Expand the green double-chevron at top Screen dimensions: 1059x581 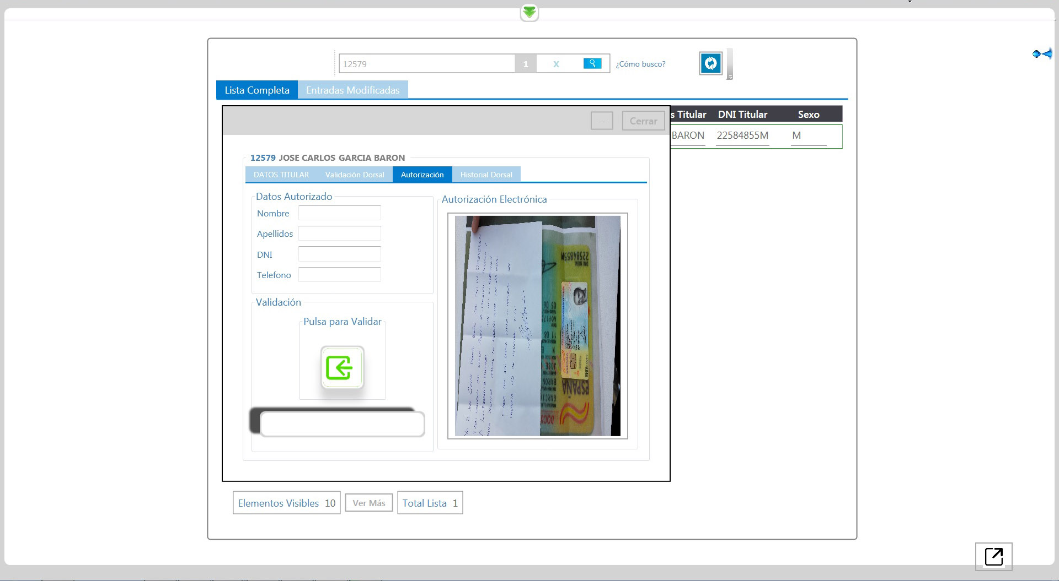(x=529, y=12)
